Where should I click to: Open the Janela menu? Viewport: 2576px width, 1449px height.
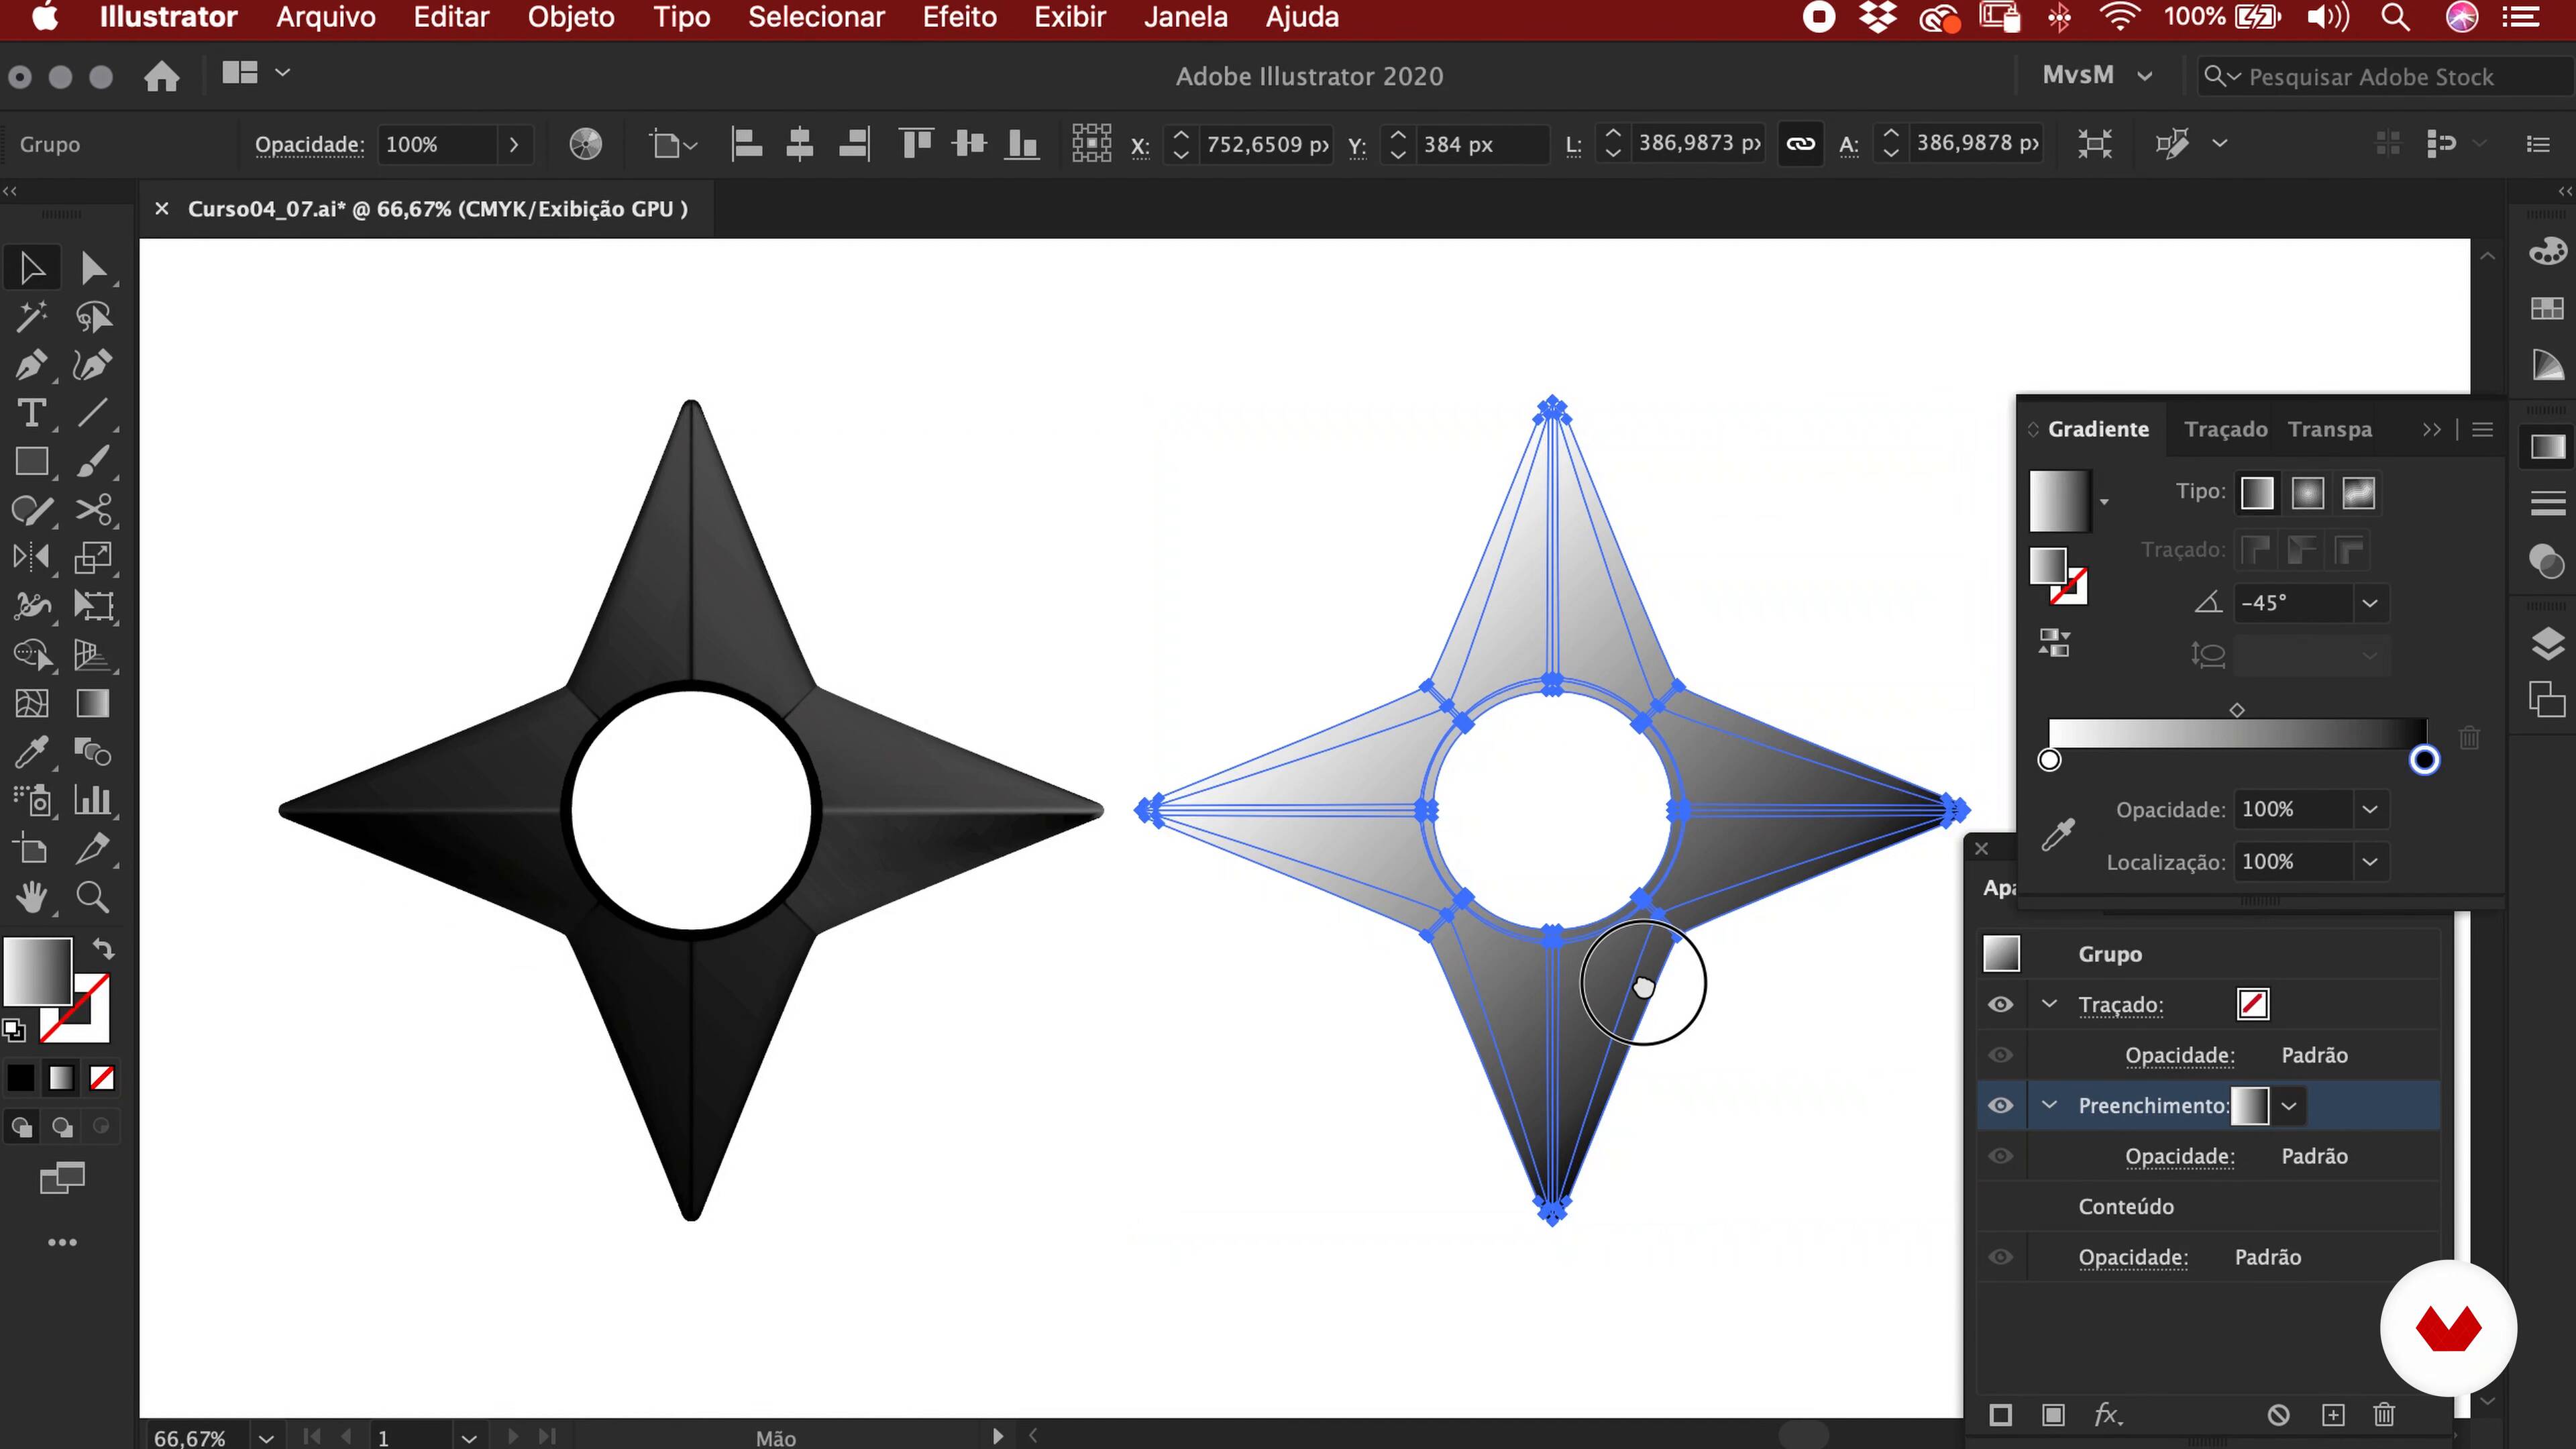tap(1186, 18)
